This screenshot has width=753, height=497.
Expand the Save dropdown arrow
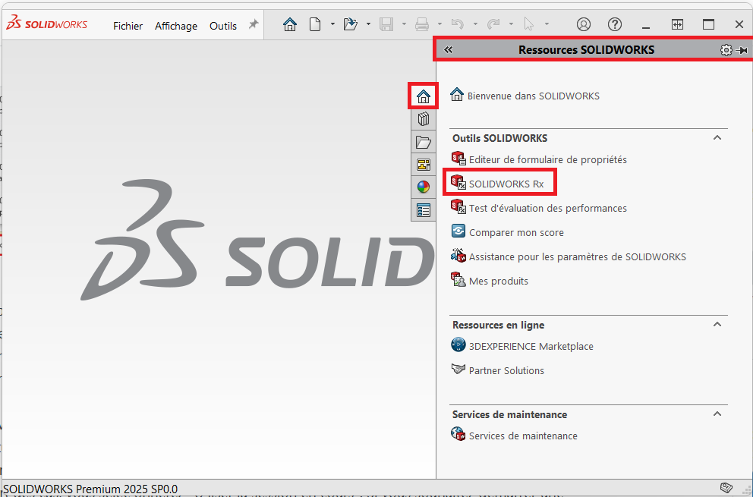point(404,24)
